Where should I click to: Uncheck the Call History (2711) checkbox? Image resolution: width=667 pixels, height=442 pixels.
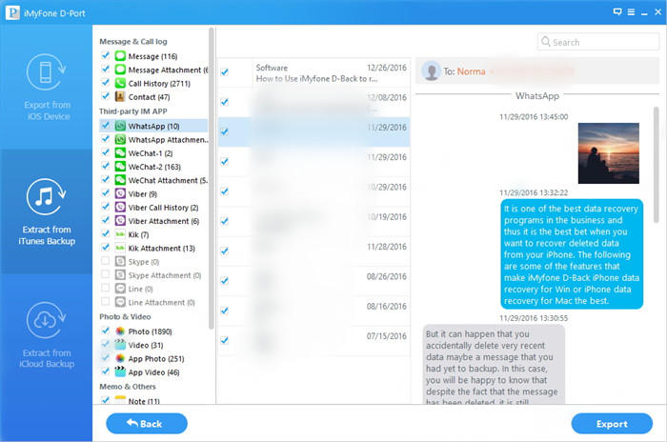[106, 83]
